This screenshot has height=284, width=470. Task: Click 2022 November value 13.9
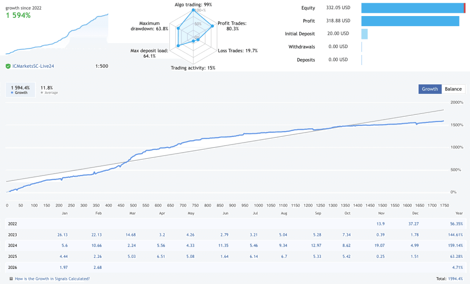click(x=380, y=224)
